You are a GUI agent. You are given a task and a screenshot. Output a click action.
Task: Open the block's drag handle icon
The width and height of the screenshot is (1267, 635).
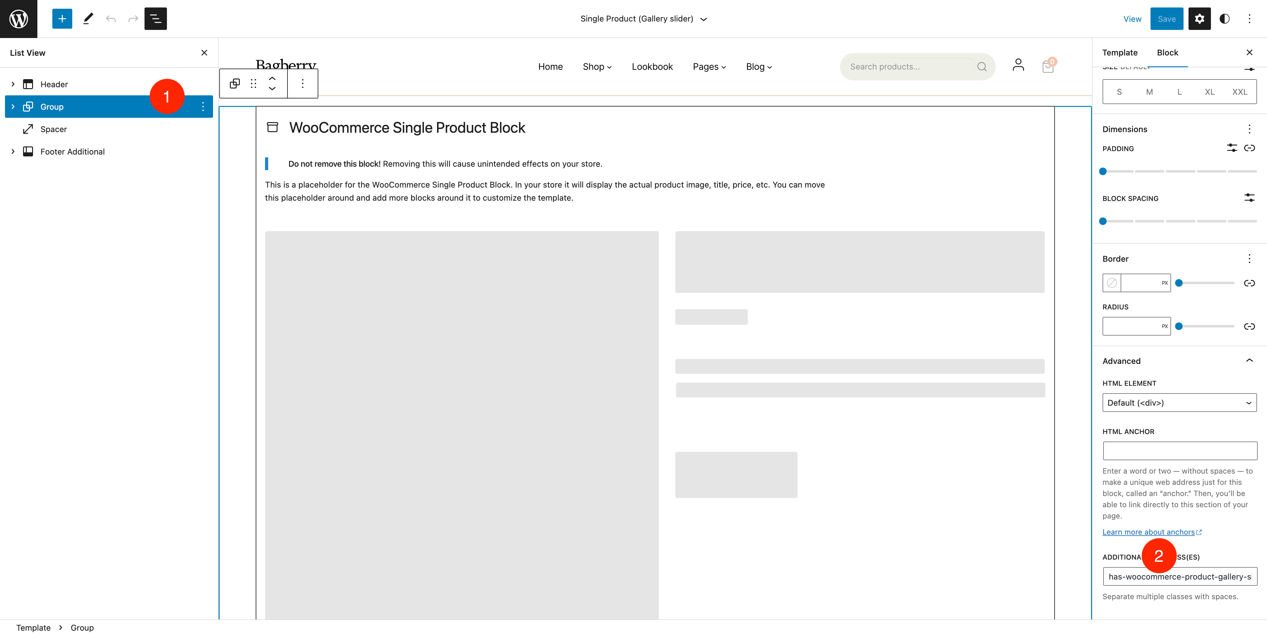[254, 83]
